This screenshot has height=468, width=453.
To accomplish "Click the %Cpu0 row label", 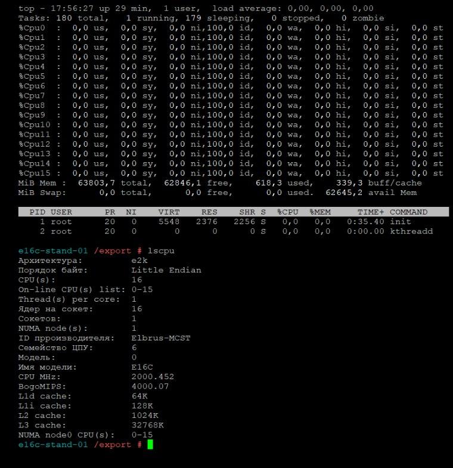I will point(32,28).
